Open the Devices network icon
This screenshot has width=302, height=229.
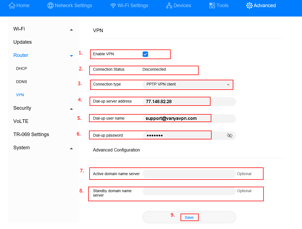[x=169, y=5]
